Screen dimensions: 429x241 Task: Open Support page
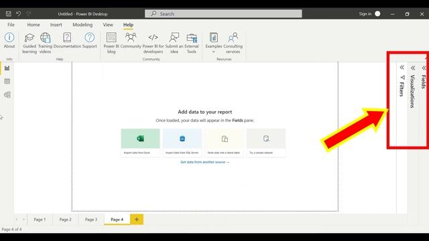point(89,40)
